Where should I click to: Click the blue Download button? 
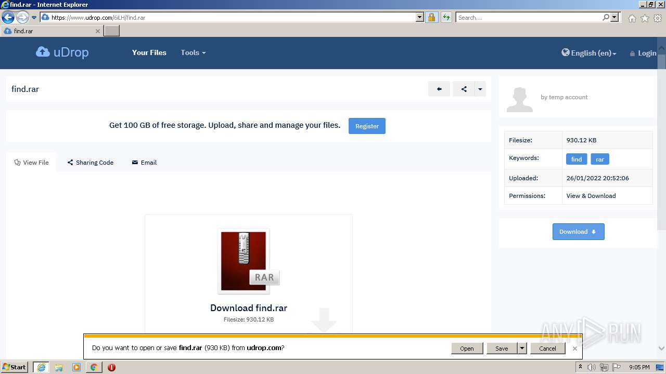[x=579, y=232]
